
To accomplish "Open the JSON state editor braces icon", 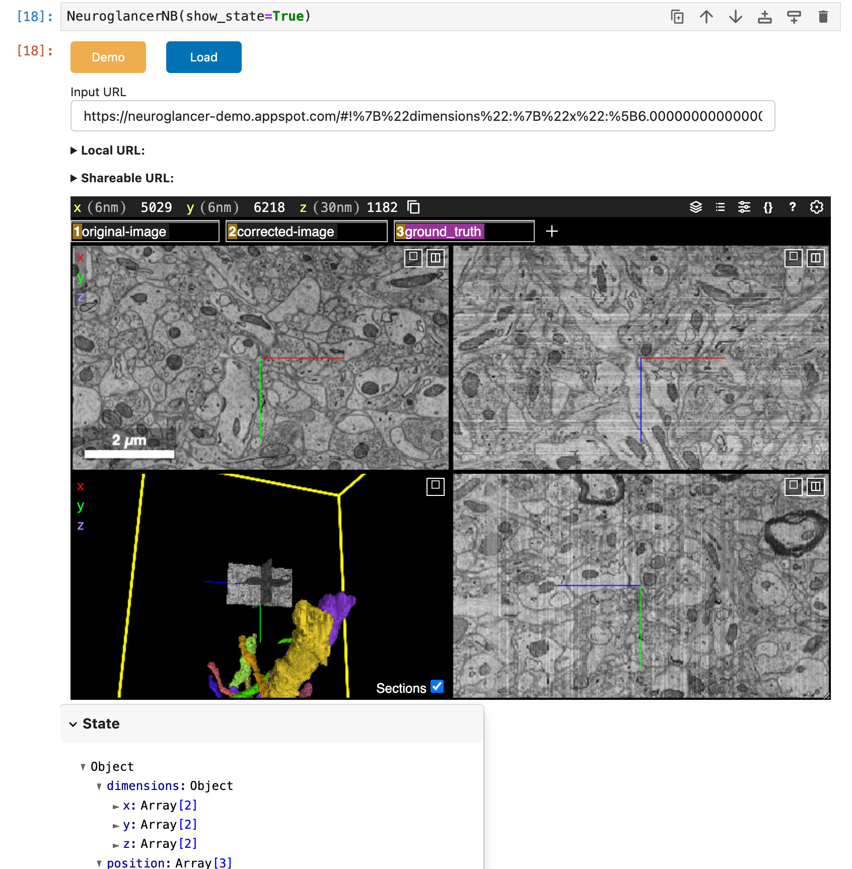I will pyautogui.click(x=768, y=207).
